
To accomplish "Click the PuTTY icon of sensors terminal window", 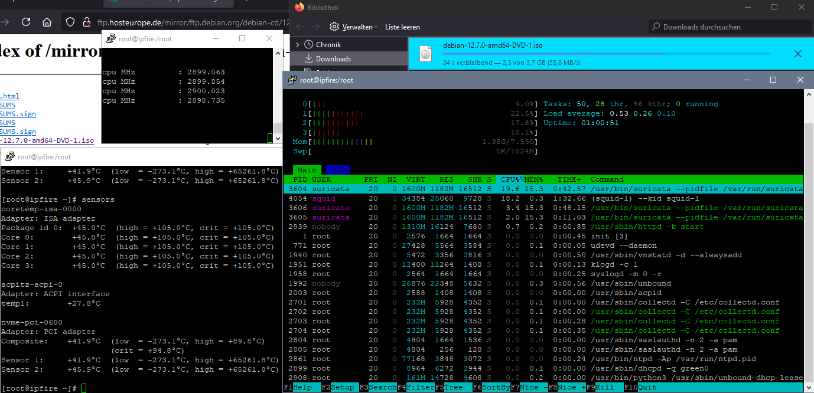I will coord(10,157).
